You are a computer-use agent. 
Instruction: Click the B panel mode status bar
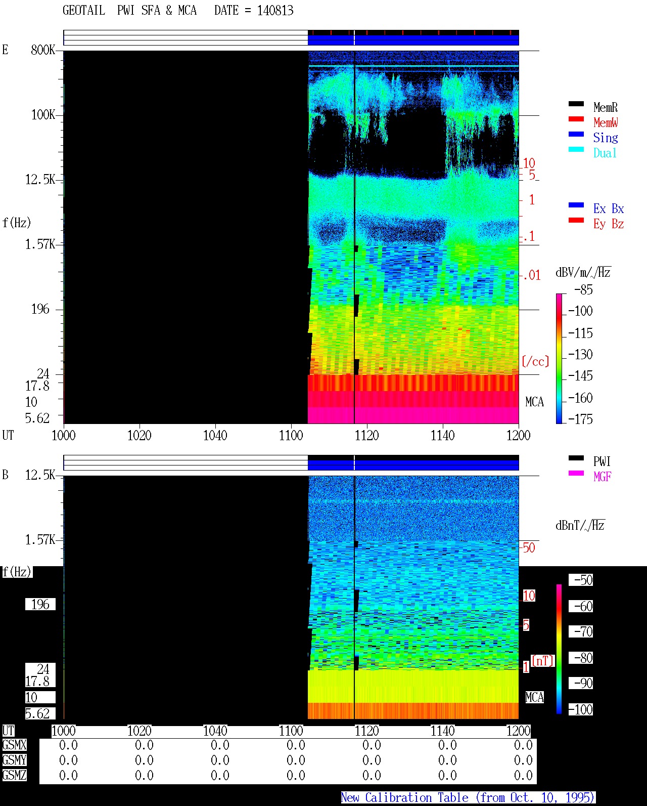pyautogui.click(x=291, y=463)
